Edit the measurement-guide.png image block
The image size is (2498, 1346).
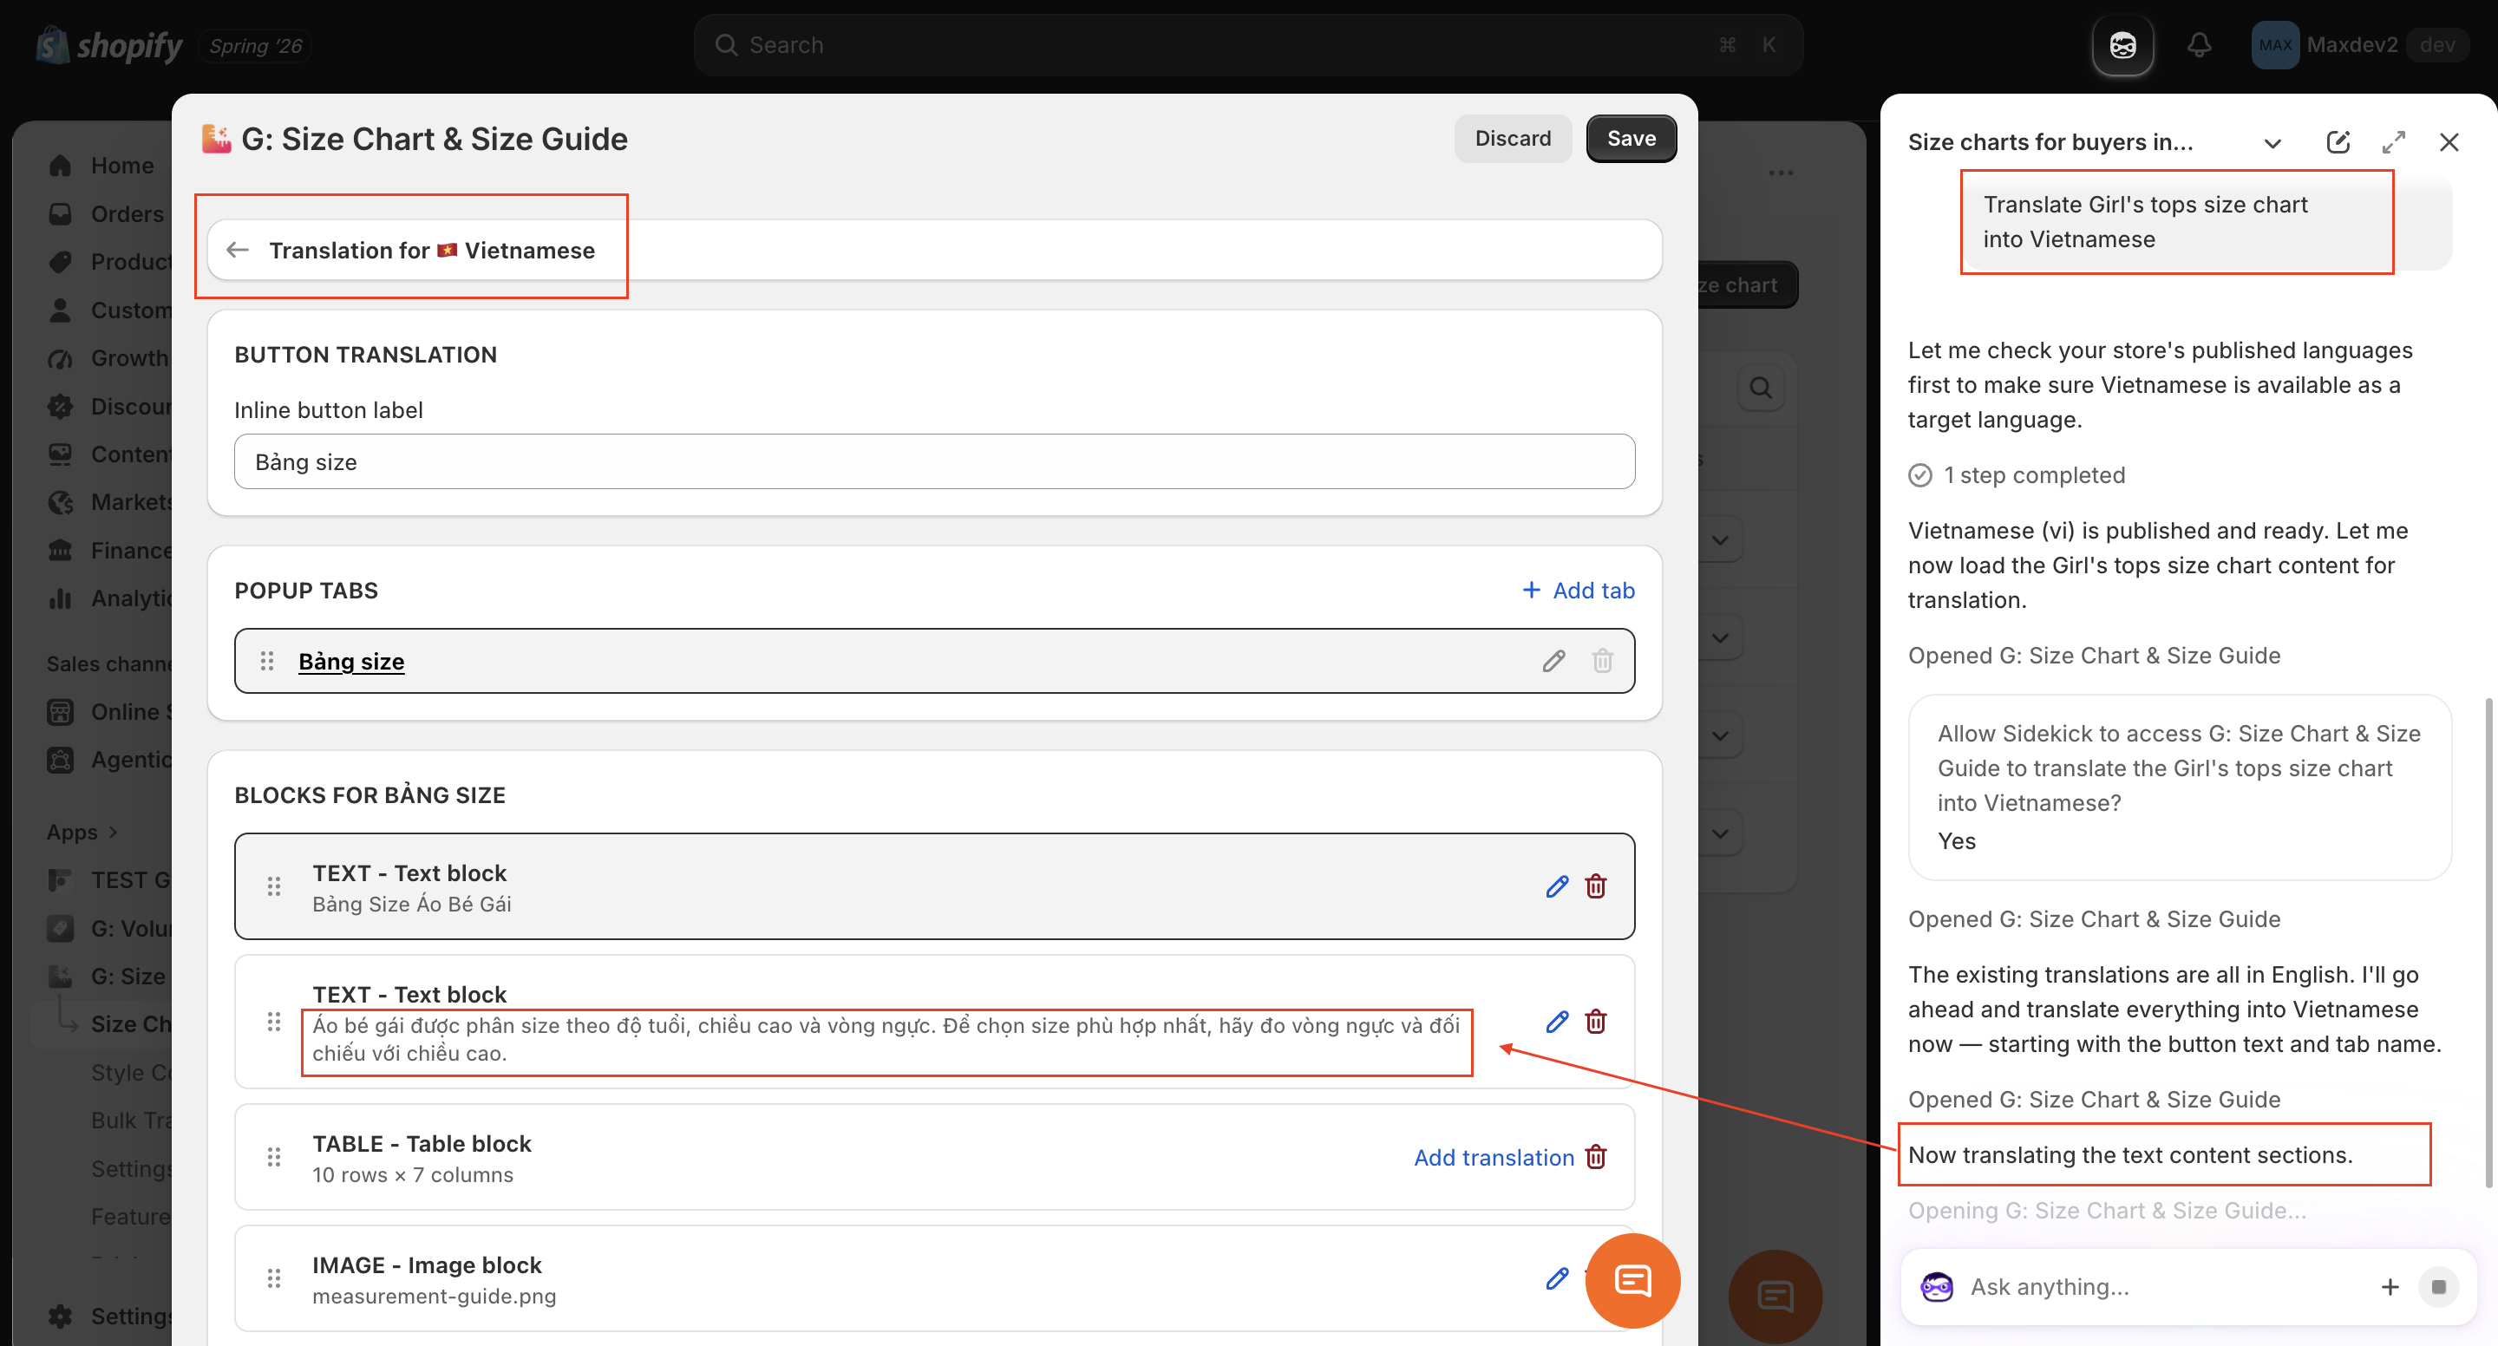pyautogui.click(x=1558, y=1279)
